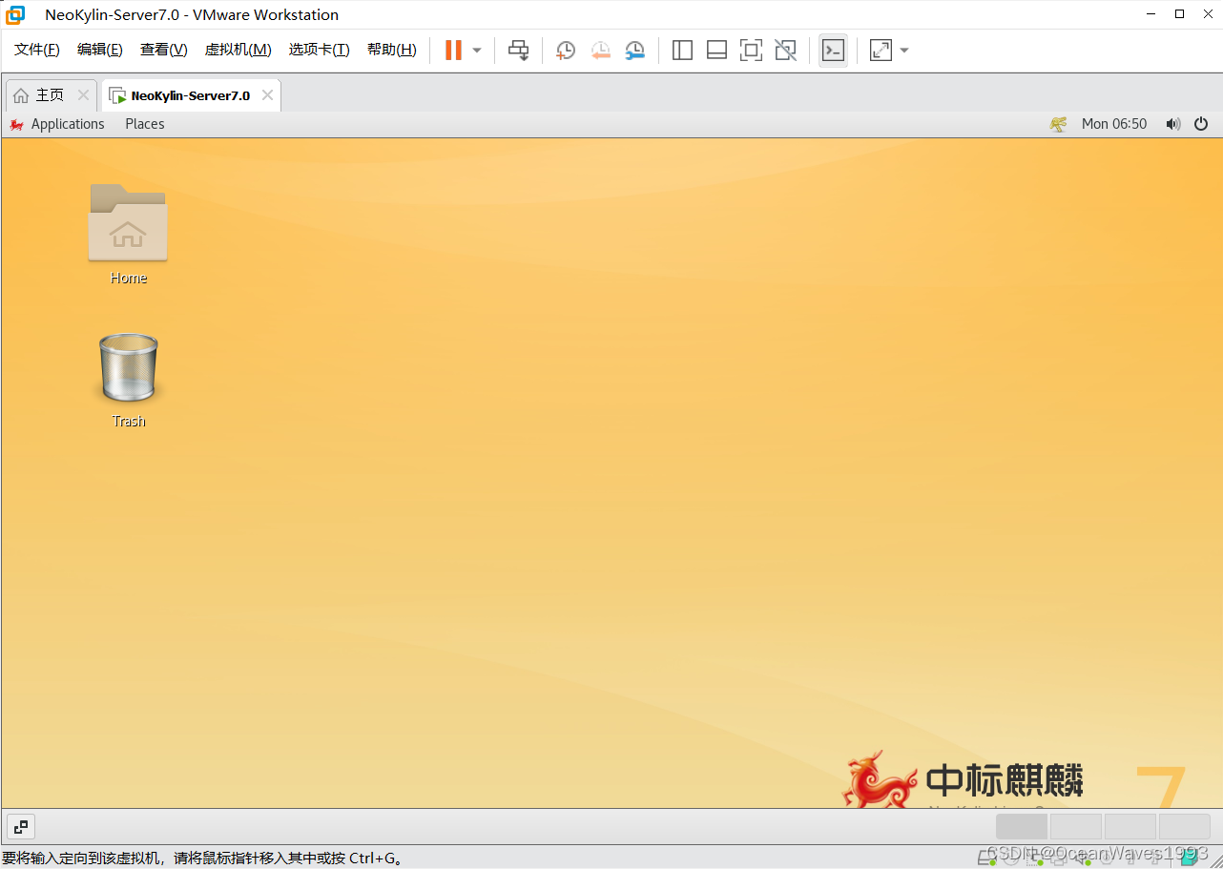The height and width of the screenshot is (869, 1223).
Task: Click the Mon 06:50 clock
Action: (x=1114, y=124)
